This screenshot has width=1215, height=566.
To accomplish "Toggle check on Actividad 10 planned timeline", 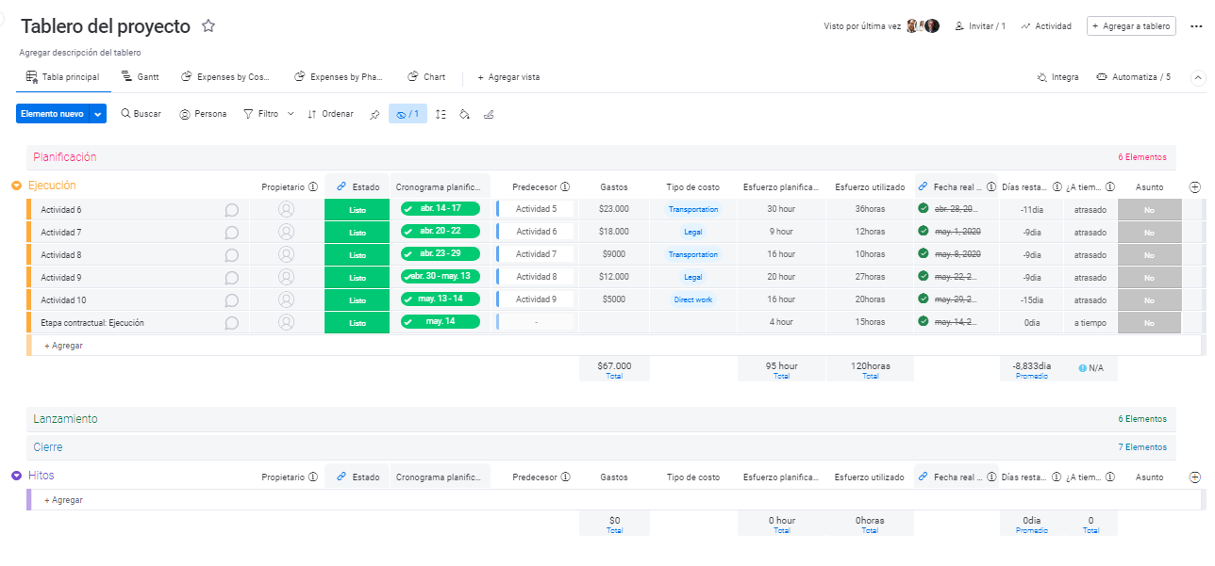I will [408, 299].
